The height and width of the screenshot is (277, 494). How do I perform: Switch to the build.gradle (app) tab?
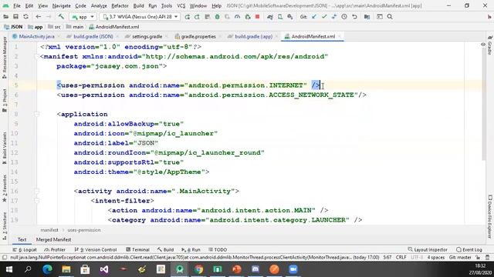coord(253,36)
